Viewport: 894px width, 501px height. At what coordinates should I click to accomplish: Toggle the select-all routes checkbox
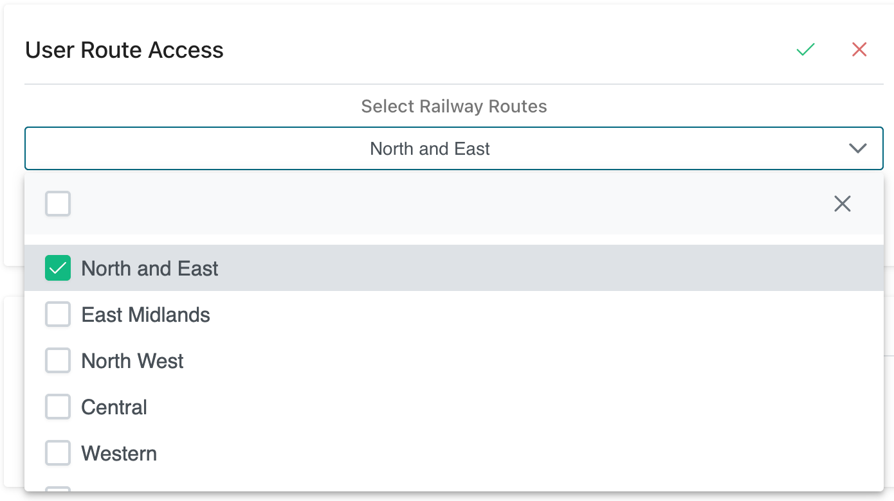point(58,204)
